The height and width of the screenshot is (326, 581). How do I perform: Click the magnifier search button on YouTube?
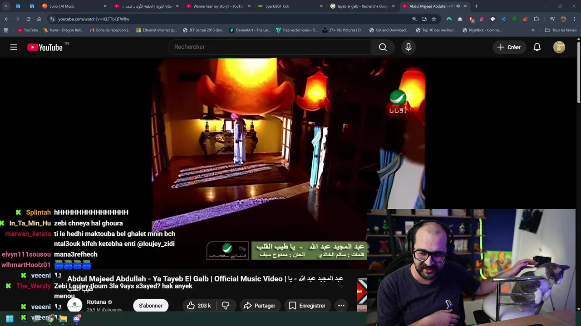point(383,47)
